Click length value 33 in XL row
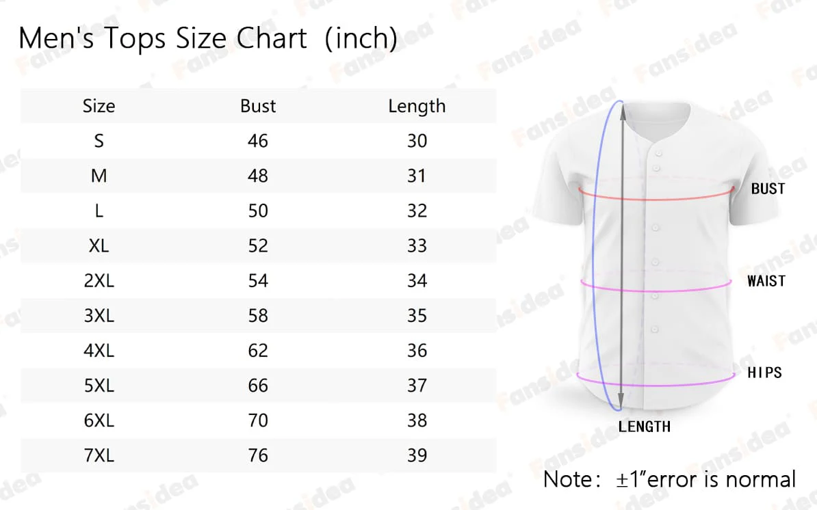Image resolution: width=817 pixels, height=510 pixels. (x=417, y=246)
